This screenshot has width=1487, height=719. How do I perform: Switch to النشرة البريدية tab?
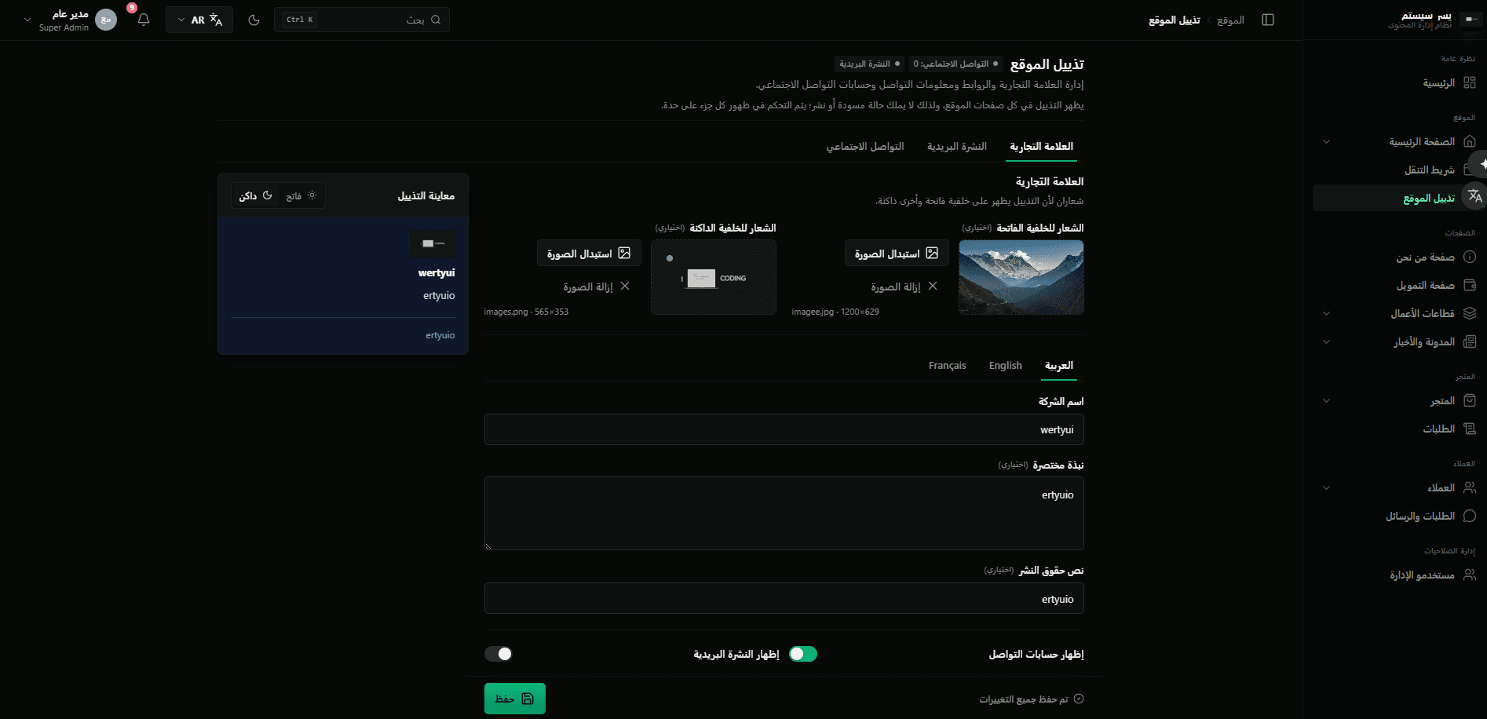[956, 147]
